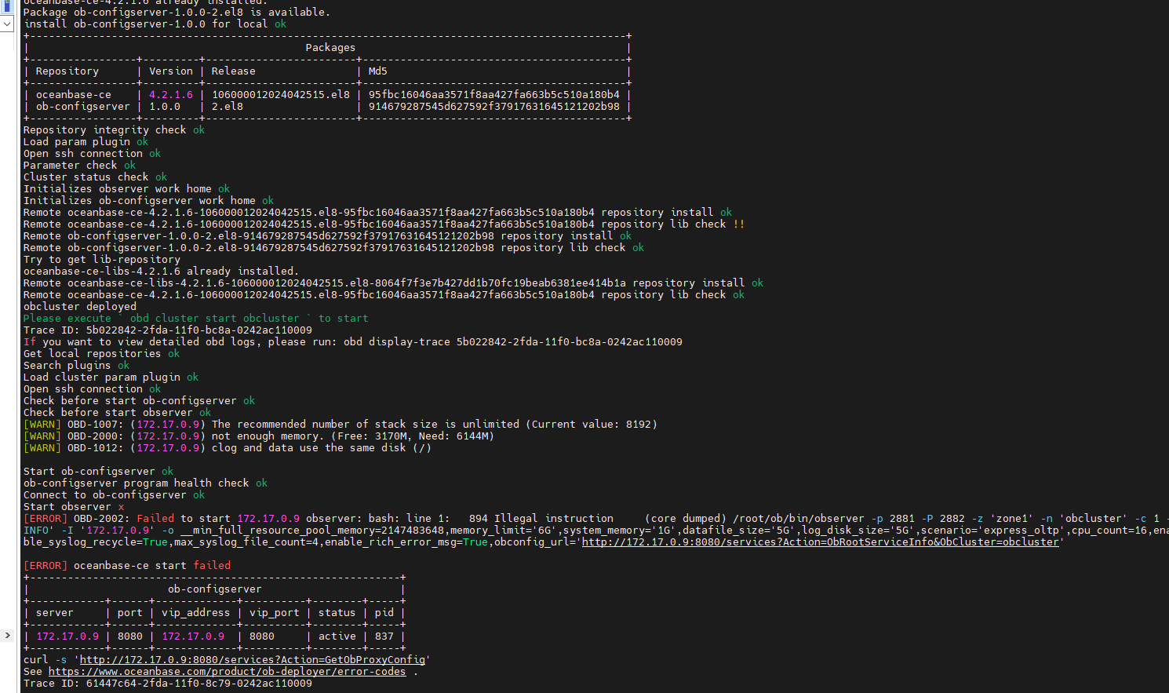Select the 'Release' column header
The width and height of the screenshot is (1169, 693).
click(x=234, y=71)
